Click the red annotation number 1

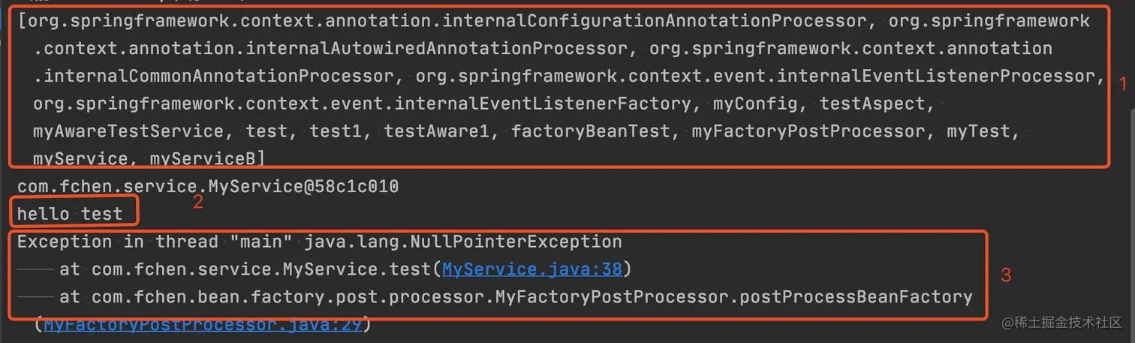click(1123, 85)
